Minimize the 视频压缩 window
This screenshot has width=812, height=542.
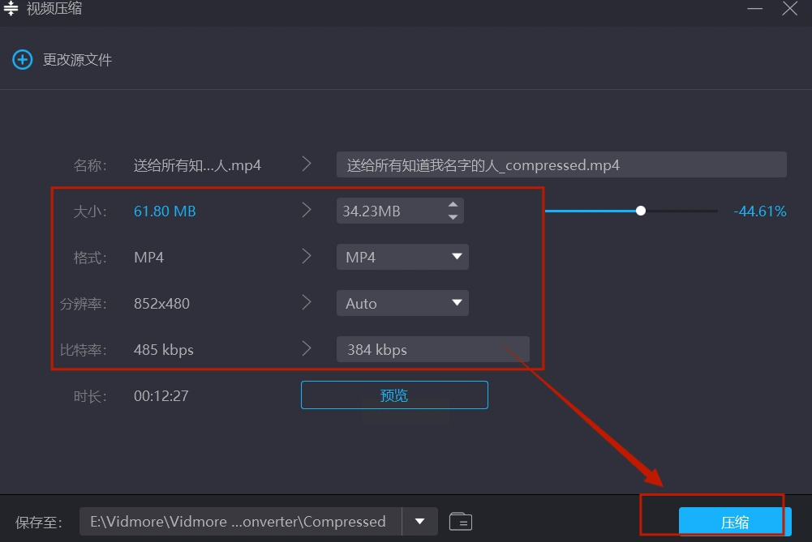click(753, 9)
